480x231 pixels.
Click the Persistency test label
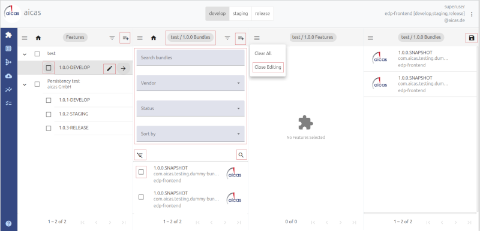click(x=64, y=81)
